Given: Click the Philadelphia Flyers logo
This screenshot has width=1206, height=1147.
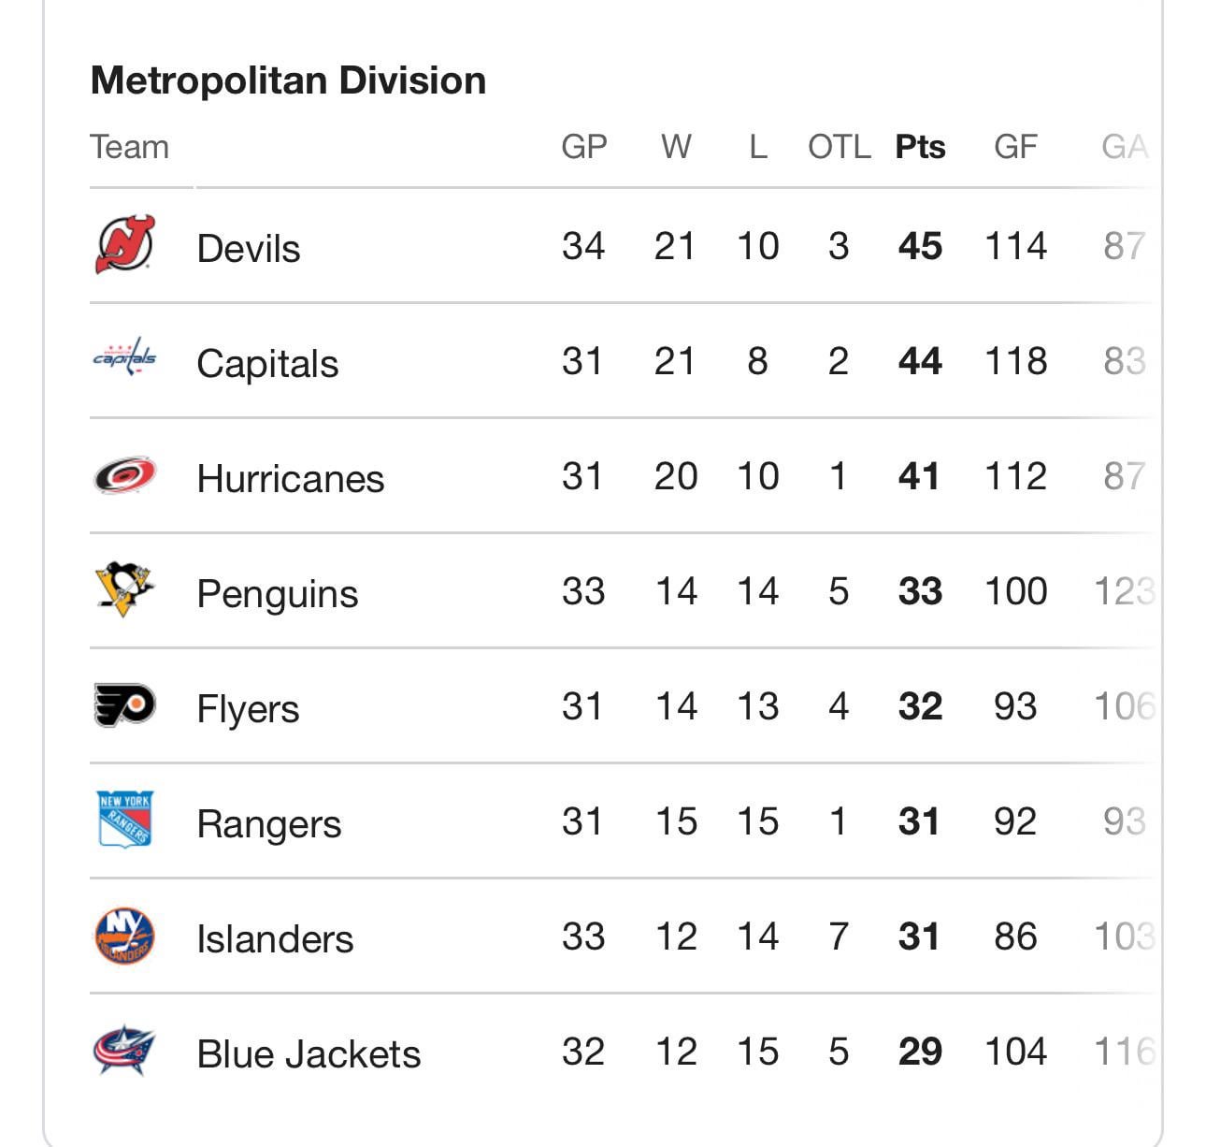Looking at the screenshot, I should click(x=124, y=705).
